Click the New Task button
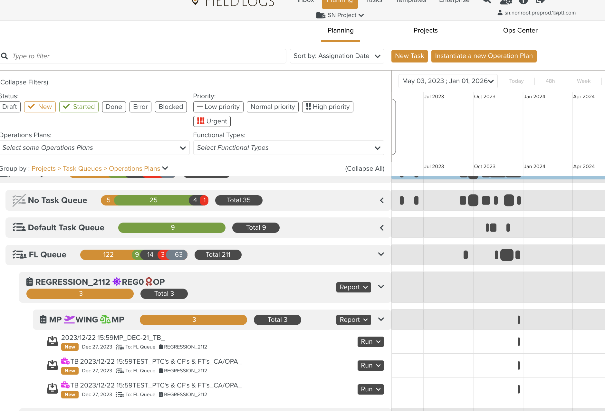 409,56
